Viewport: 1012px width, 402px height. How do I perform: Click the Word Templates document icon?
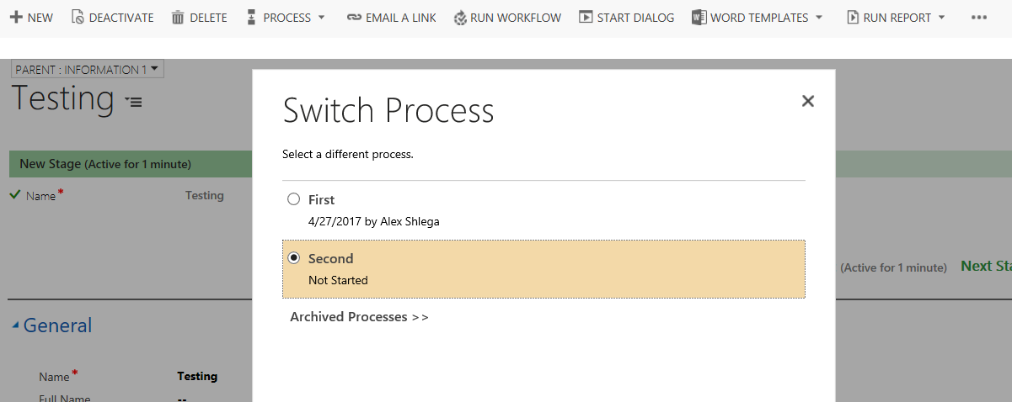coord(699,17)
